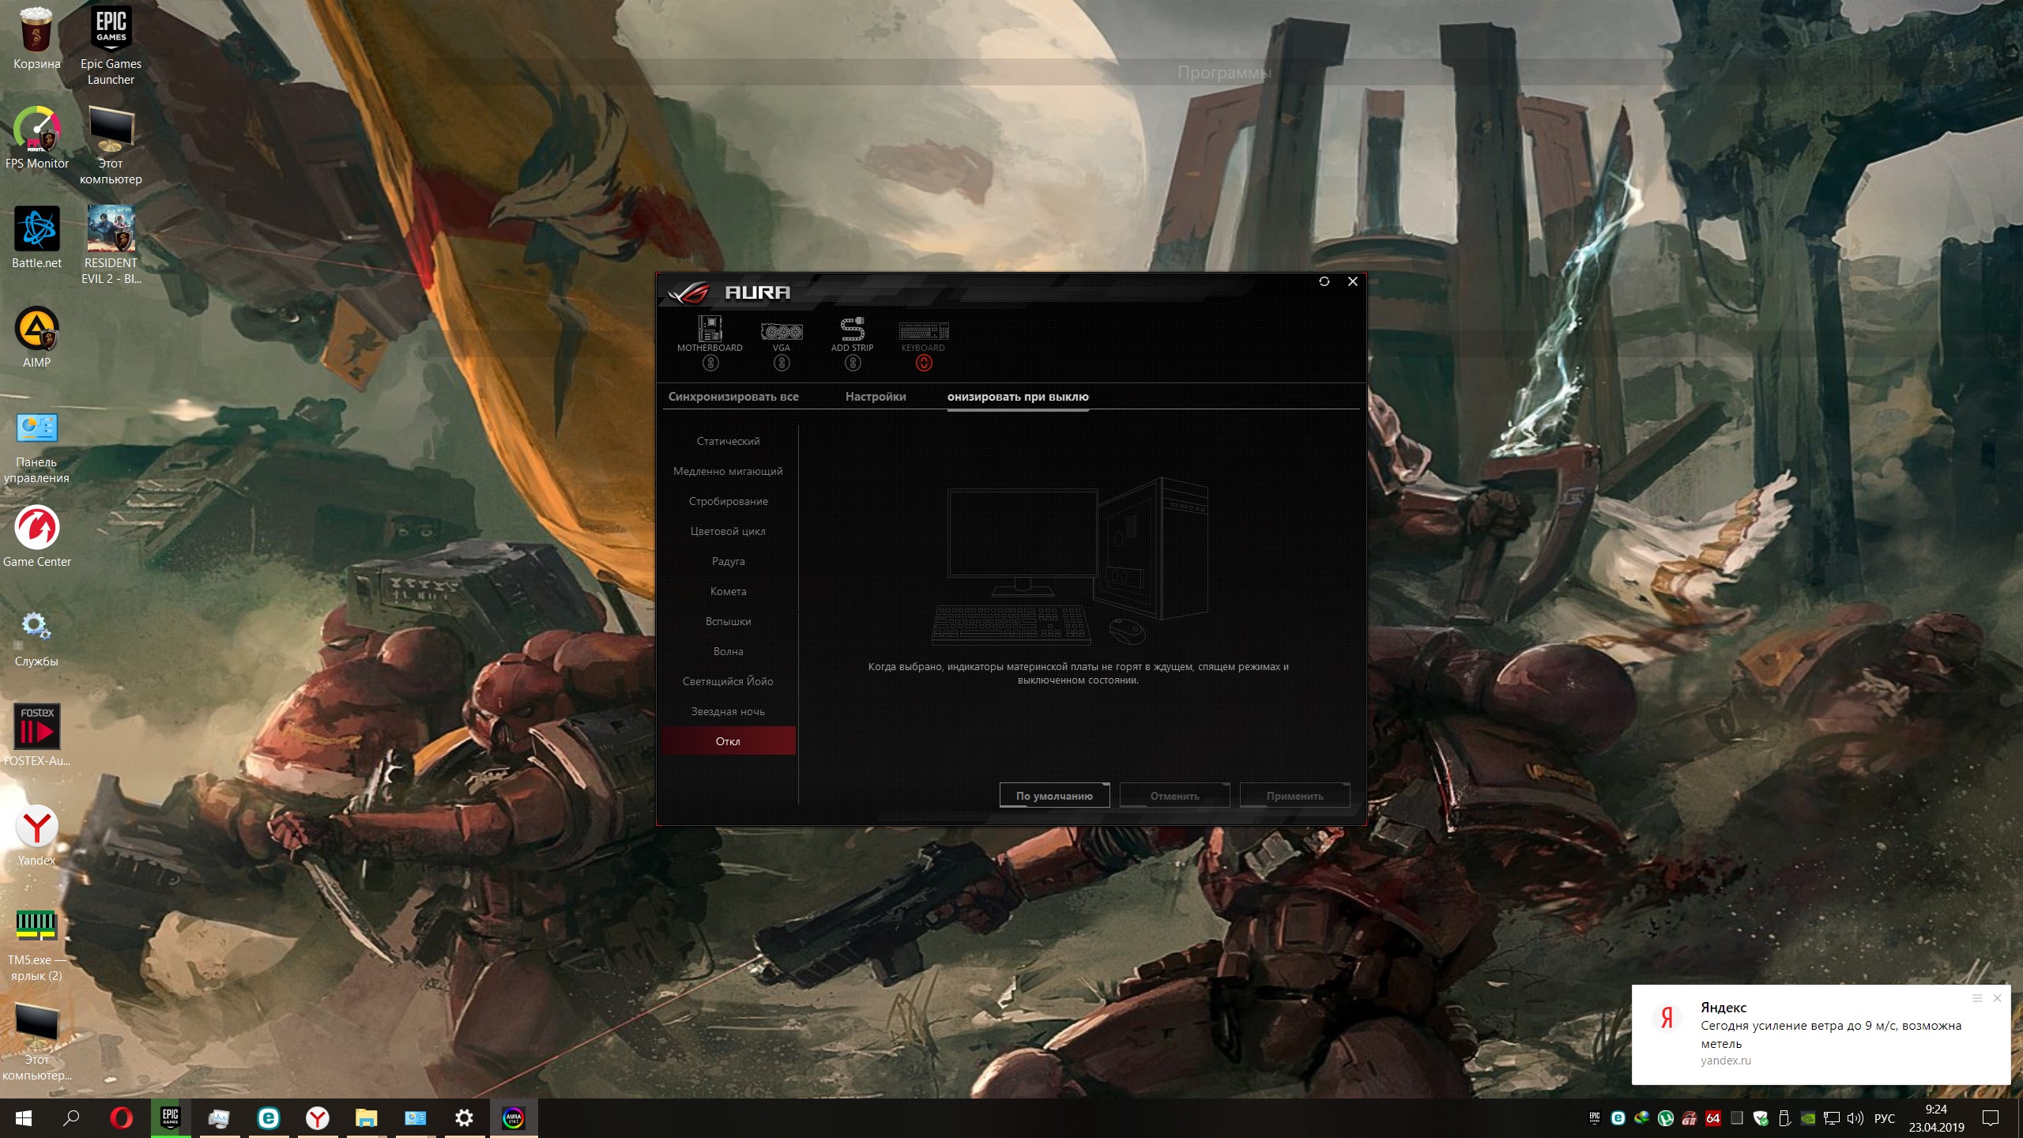Select the KEYBOARD device icon
The width and height of the screenshot is (2023, 1138).
[x=923, y=331]
